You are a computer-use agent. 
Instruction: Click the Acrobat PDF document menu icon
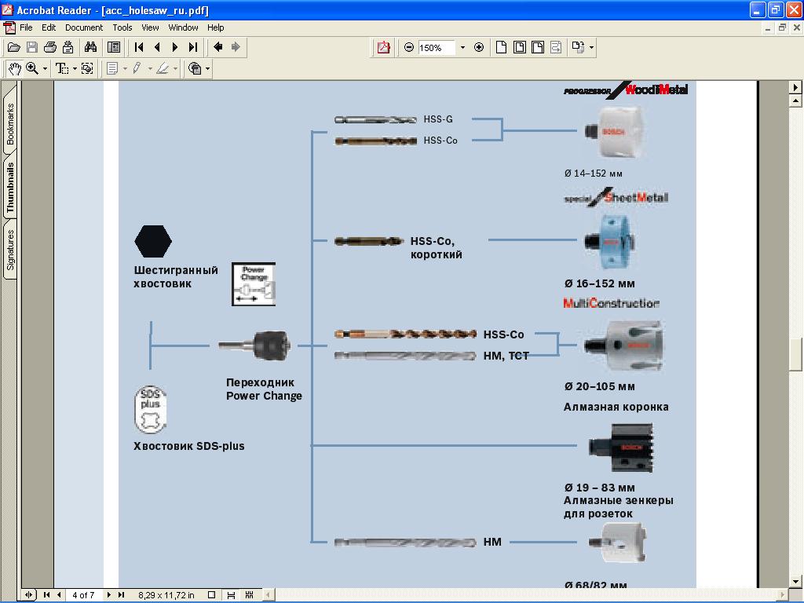[9, 27]
